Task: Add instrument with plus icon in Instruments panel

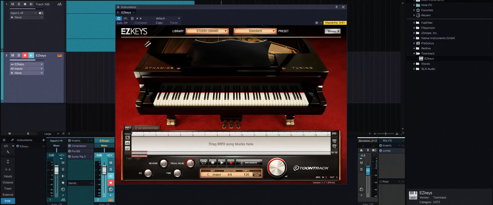Action: (x=44, y=140)
